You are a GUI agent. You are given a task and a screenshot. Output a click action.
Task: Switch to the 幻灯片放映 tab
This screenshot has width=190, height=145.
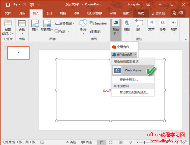[95, 13]
